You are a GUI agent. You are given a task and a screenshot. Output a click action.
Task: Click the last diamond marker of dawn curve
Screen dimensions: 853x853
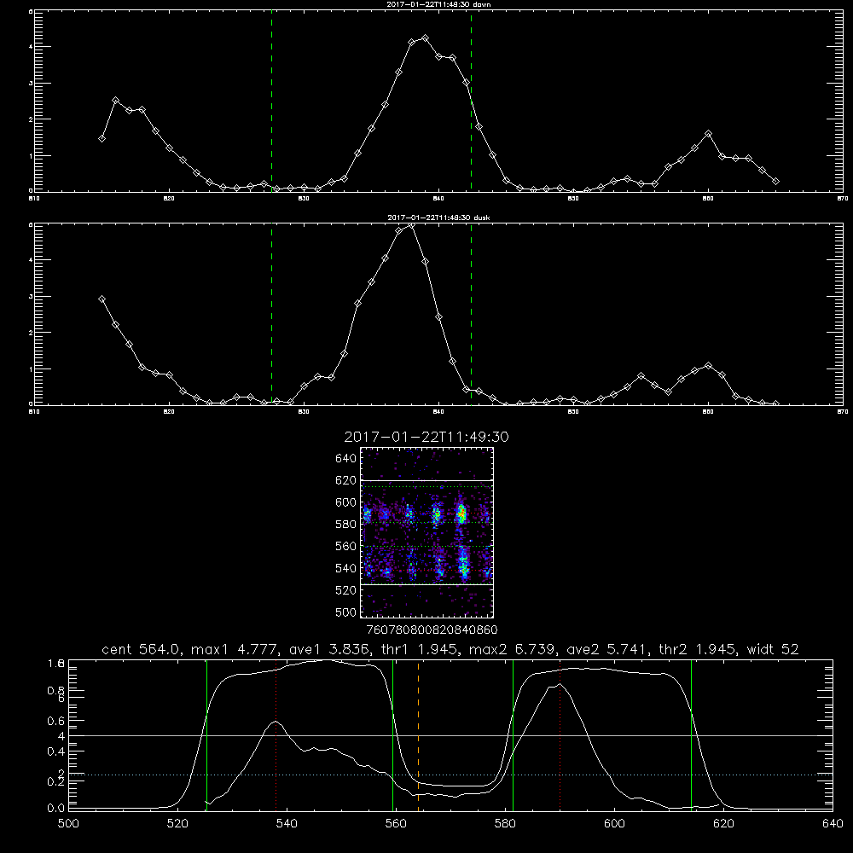775,181
